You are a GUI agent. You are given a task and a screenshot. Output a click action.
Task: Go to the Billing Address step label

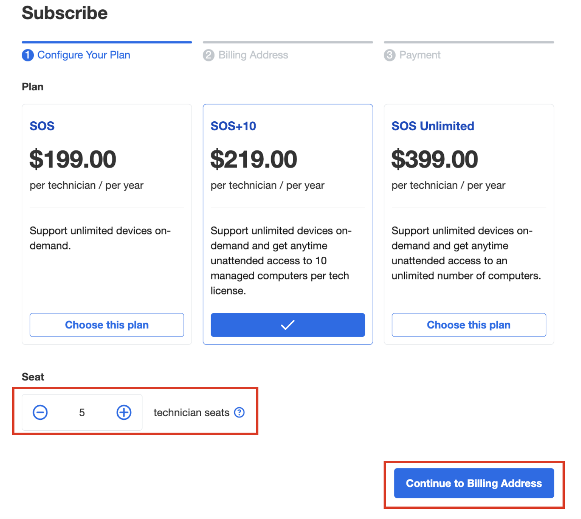tap(253, 55)
